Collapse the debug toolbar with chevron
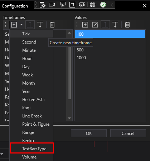The height and width of the screenshot is (161, 150). [x=112, y=5]
